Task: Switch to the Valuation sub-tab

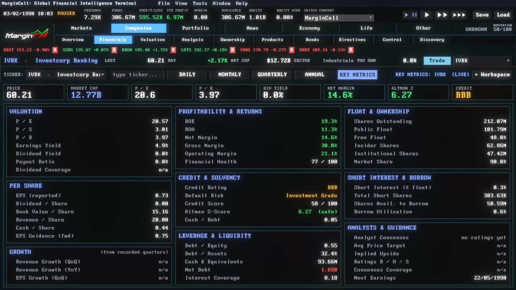Action: [x=153, y=40]
